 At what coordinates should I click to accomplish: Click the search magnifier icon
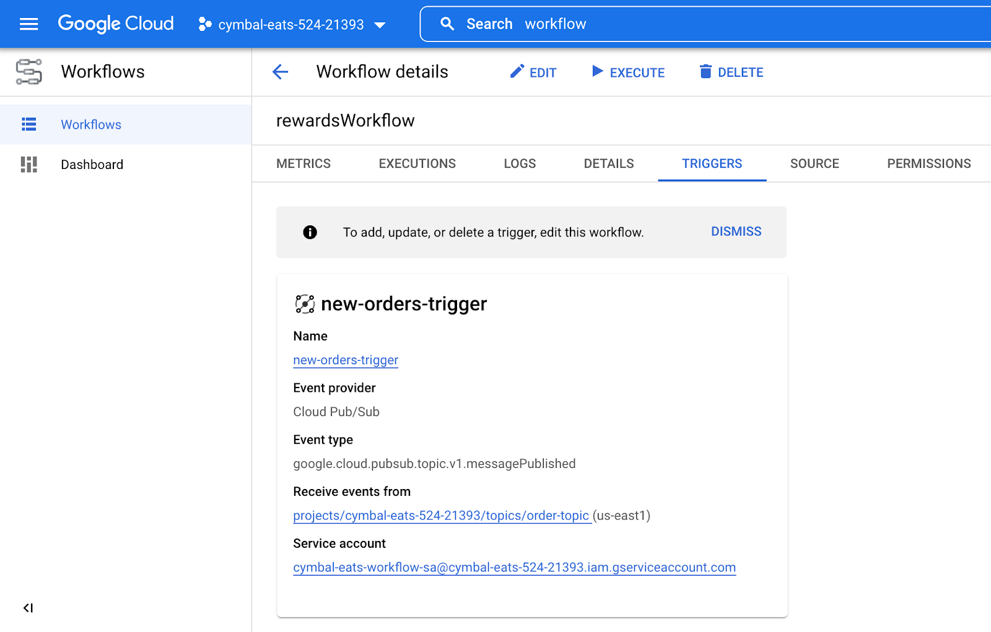click(x=447, y=24)
